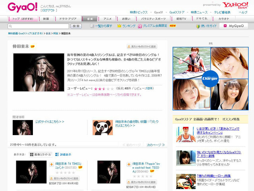Click the large artist portrait image
This screenshot has width=254, height=191.
[x=39, y=73]
